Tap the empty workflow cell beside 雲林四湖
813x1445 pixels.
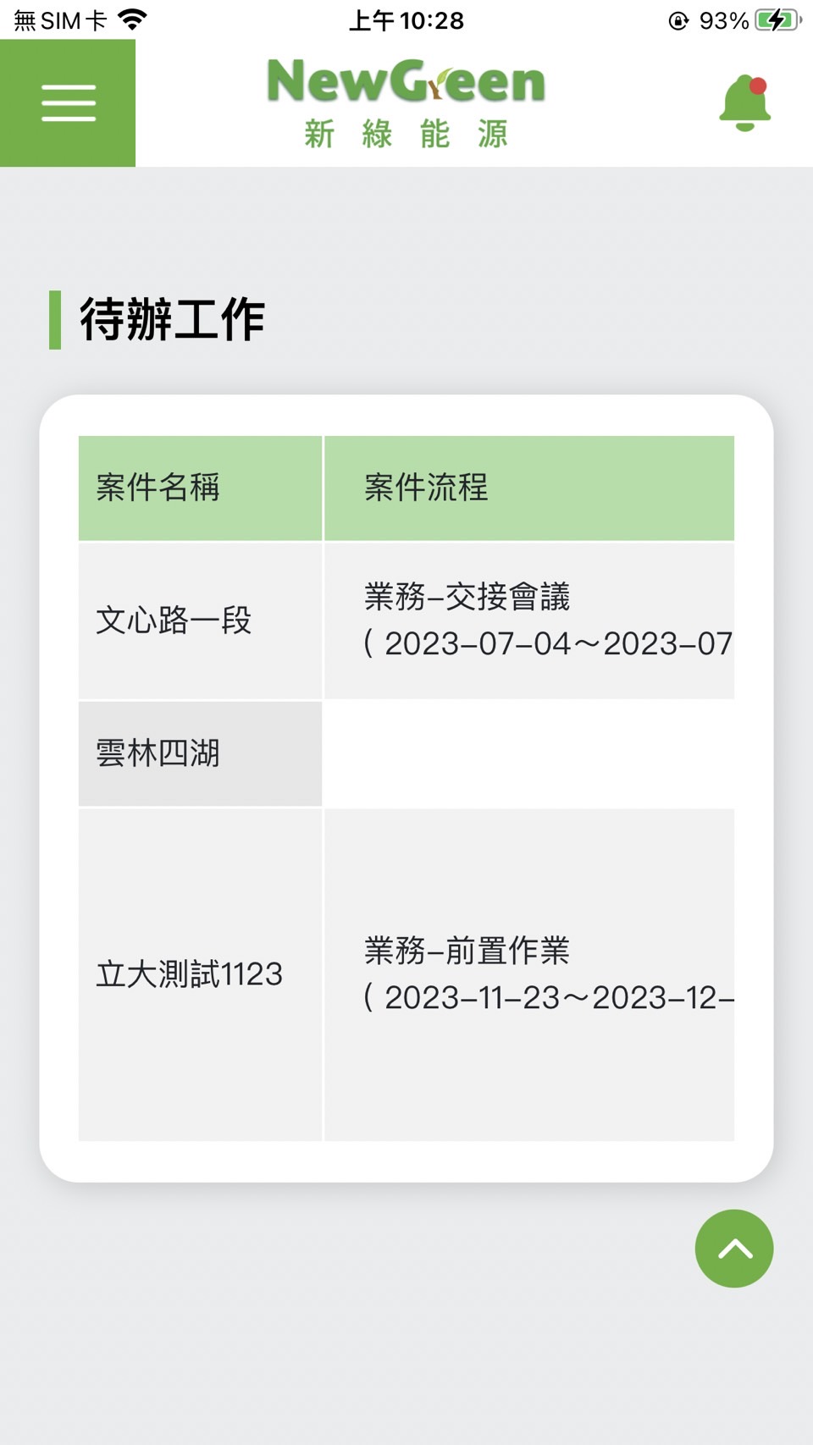click(x=528, y=753)
